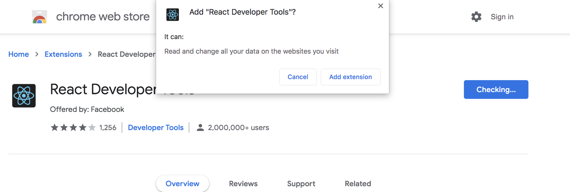Click the users person icon
570x192 pixels.
[200, 127]
